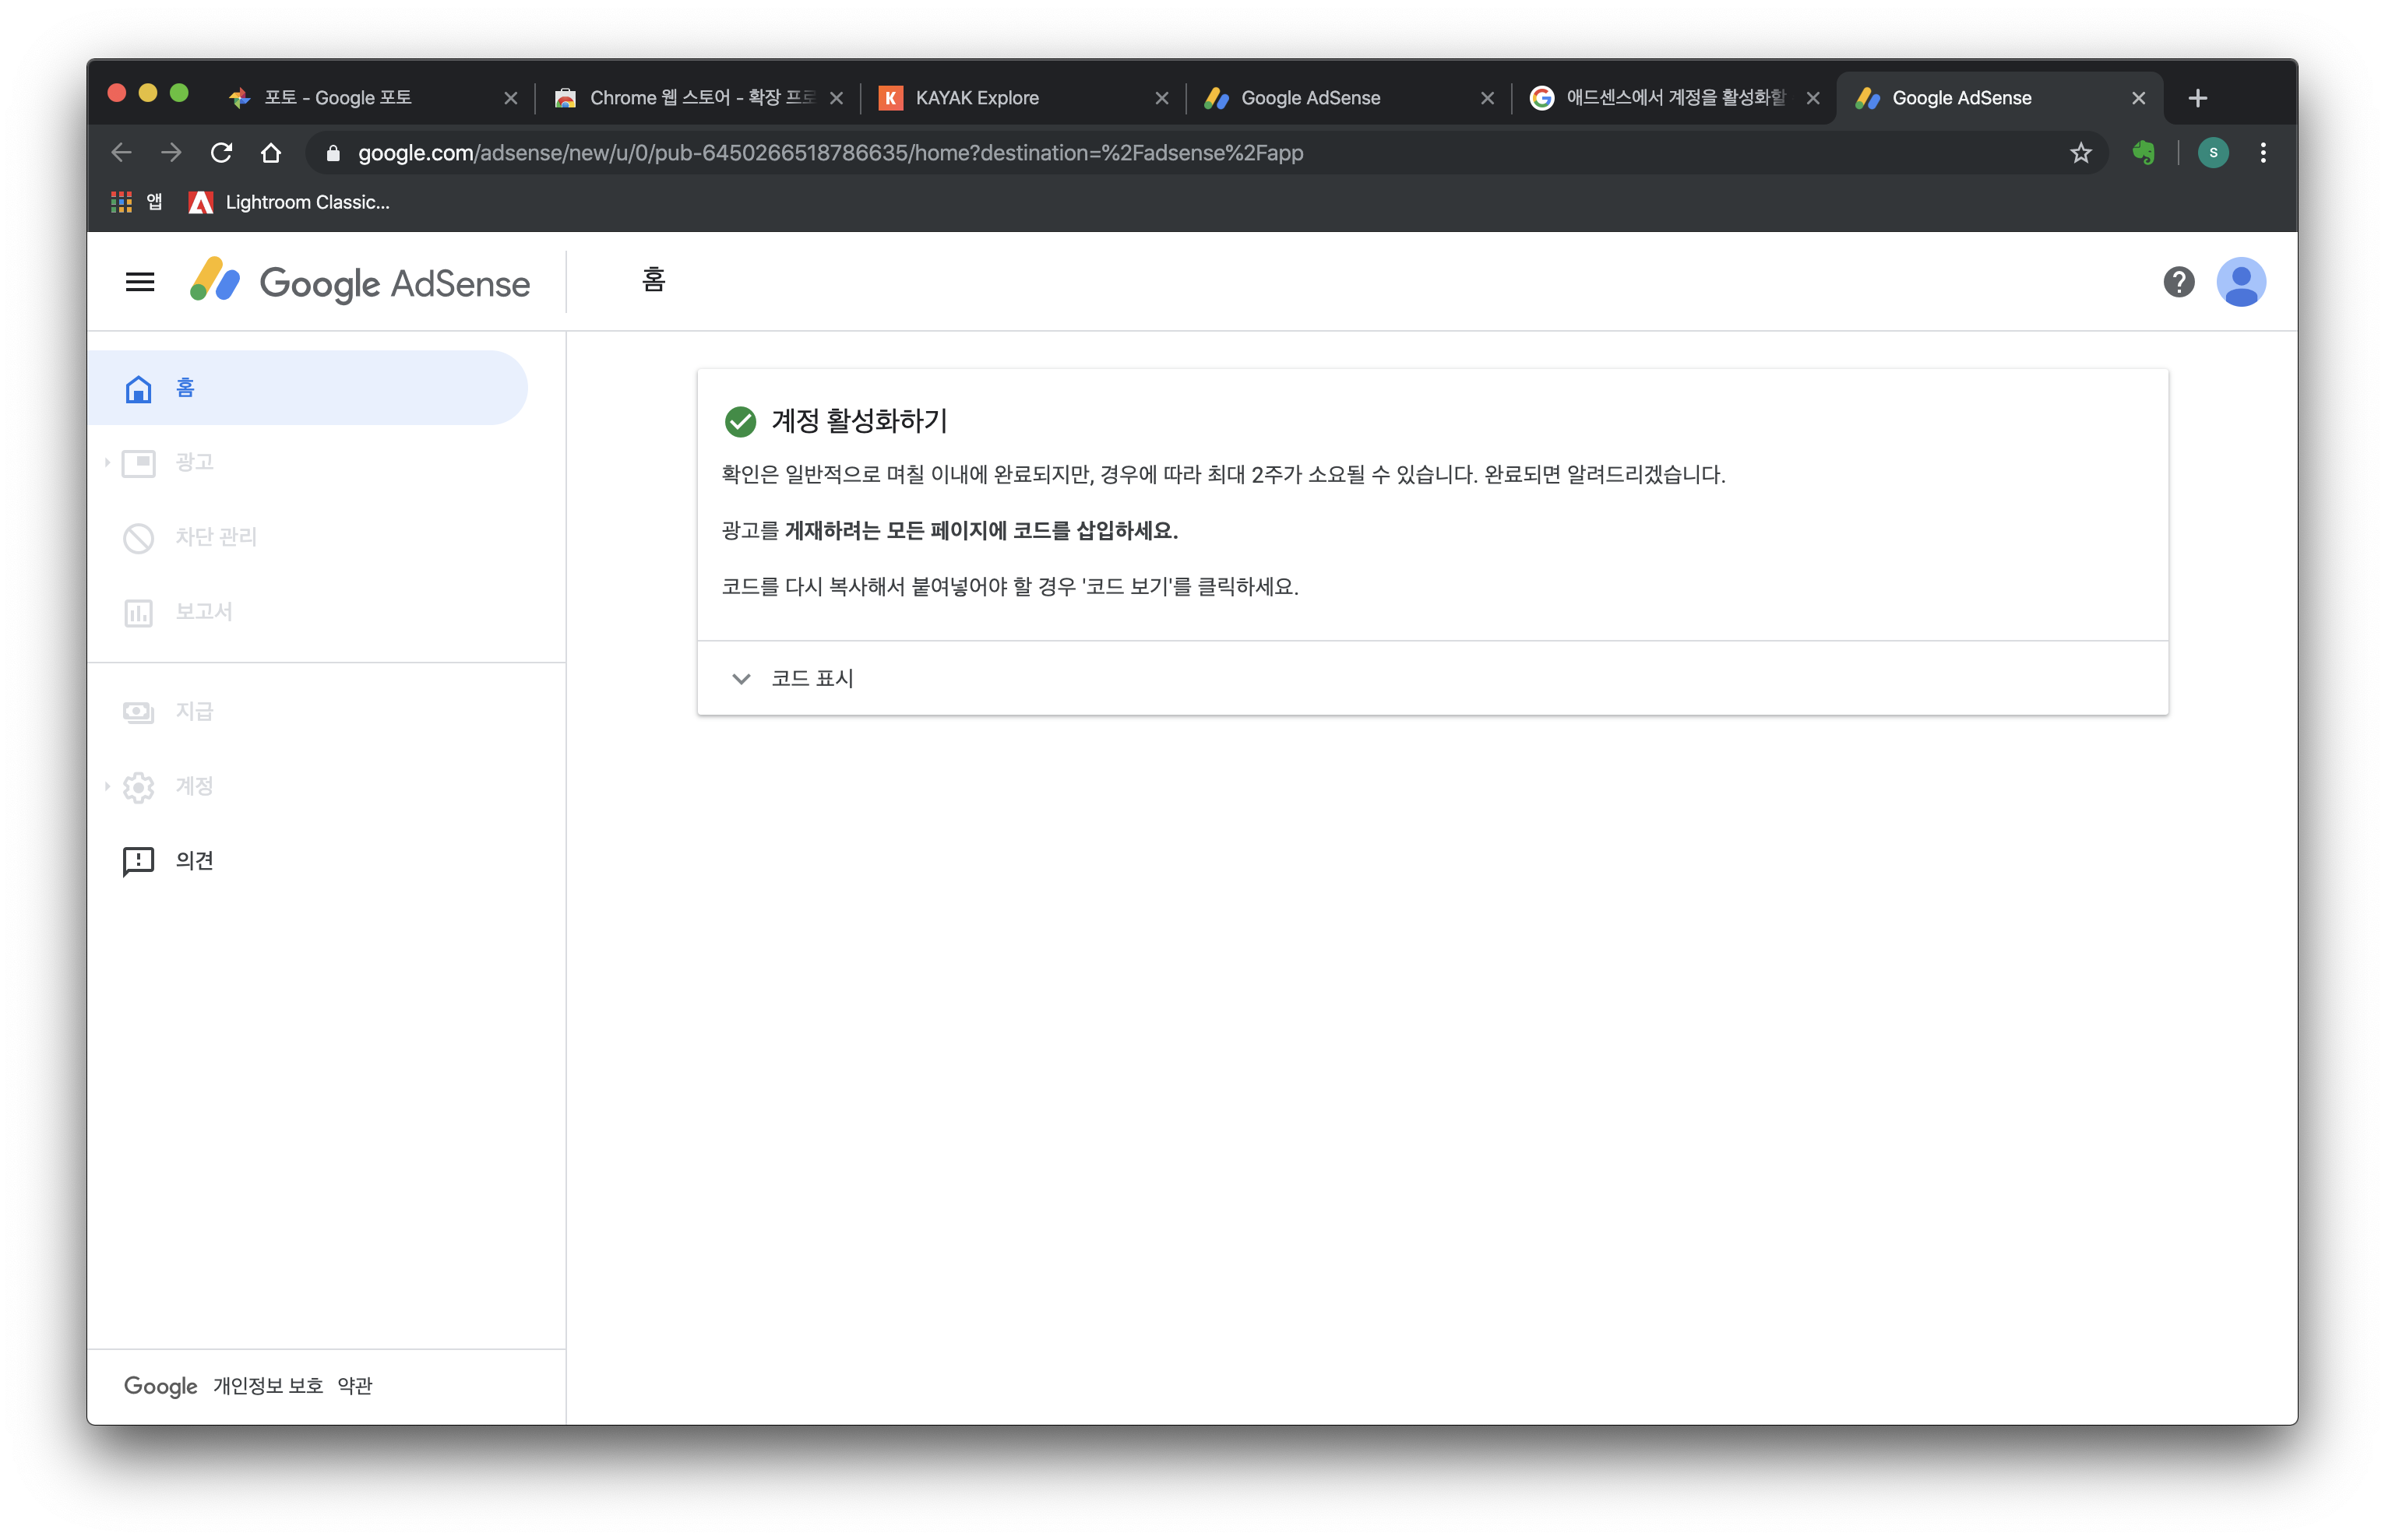Open 의견 feedback in sidebar
2385x1540 pixels.
point(194,860)
